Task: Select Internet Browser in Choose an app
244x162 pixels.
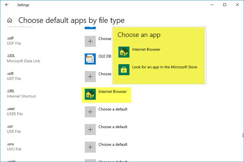Action: tap(146, 49)
